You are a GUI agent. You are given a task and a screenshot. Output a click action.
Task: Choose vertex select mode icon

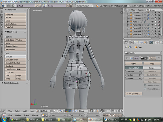pos(92,111)
